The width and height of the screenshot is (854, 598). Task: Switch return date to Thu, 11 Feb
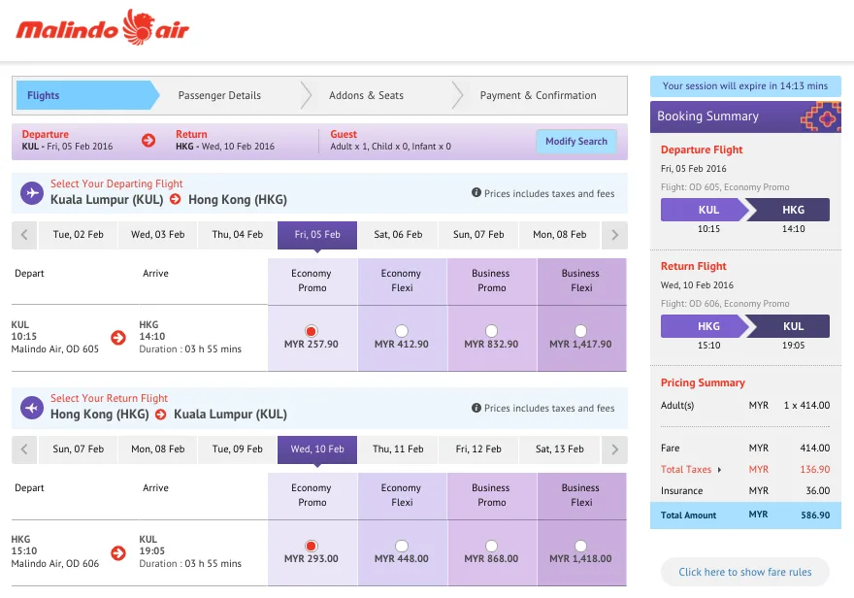click(x=398, y=449)
